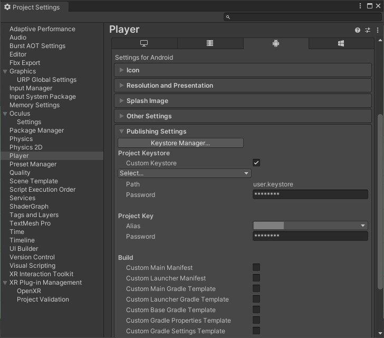Click the Keystore Manager button
The height and width of the screenshot is (338, 384).
pos(180,143)
